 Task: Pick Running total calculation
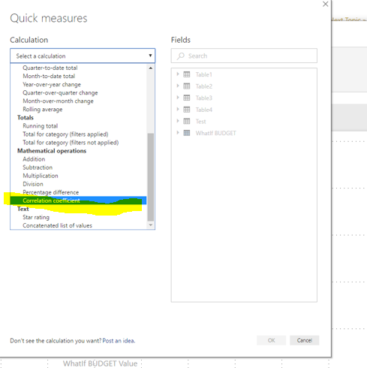click(41, 126)
